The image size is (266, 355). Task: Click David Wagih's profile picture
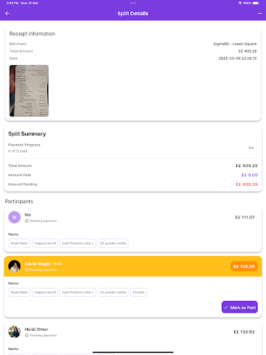pos(15,266)
